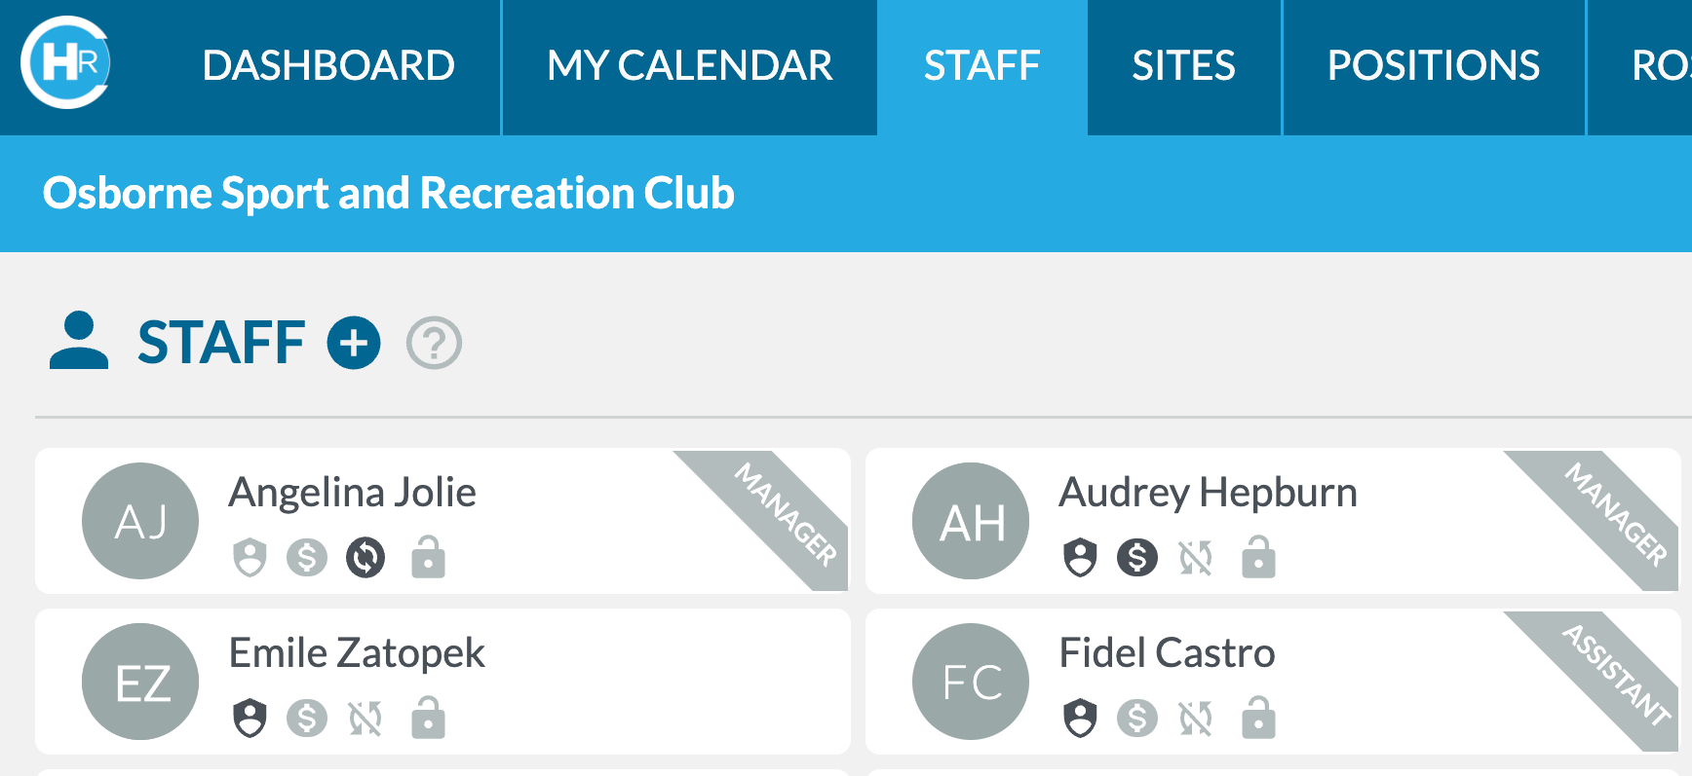The image size is (1692, 776).
Task: Click Audrey Hepburn's shield icon
Action: [1080, 558]
